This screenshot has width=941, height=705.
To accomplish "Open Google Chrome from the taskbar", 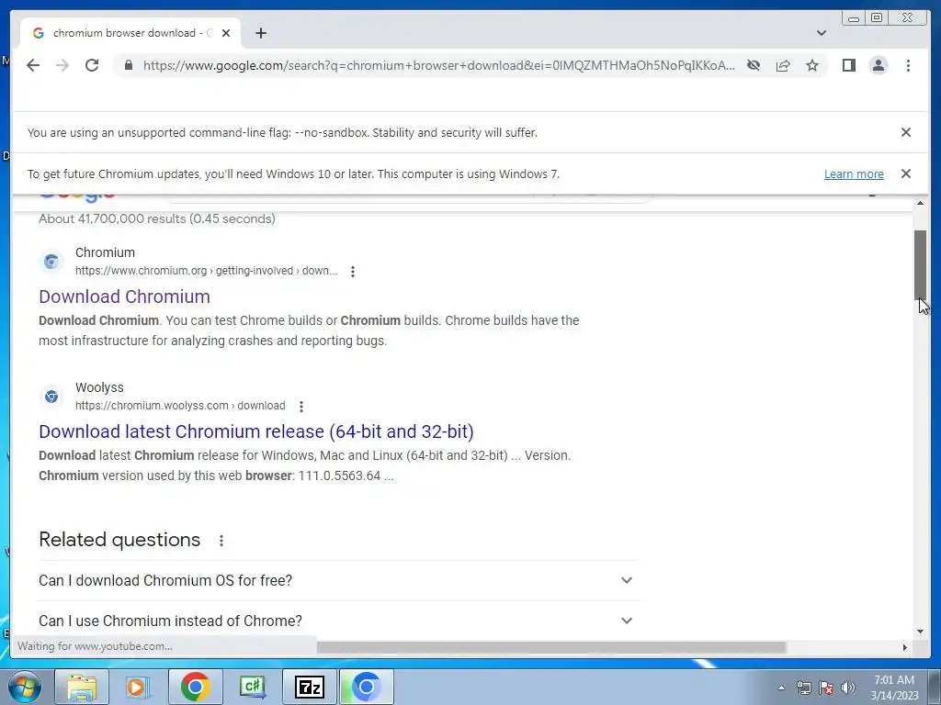I will point(195,687).
